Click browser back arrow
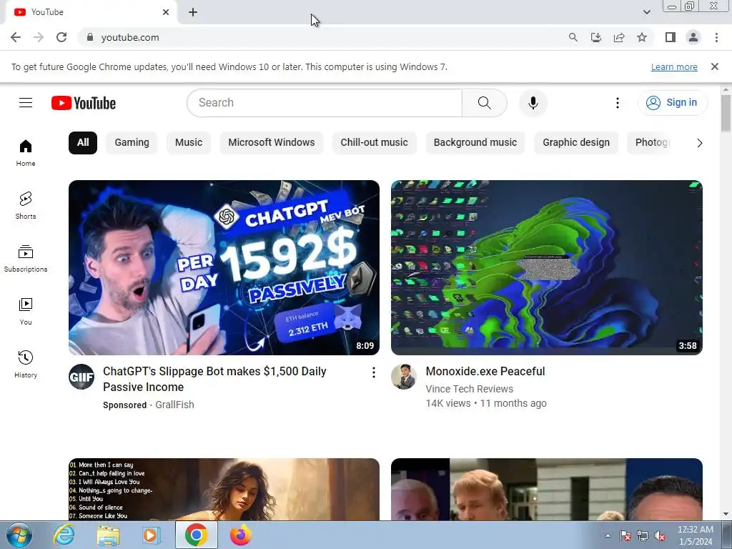Screen dimensions: 732x549 pos(16,37)
